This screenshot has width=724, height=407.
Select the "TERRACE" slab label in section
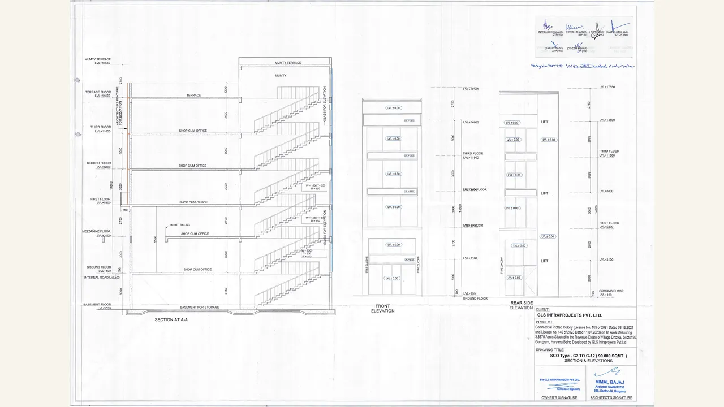pyautogui.click(x=194, y=96)
